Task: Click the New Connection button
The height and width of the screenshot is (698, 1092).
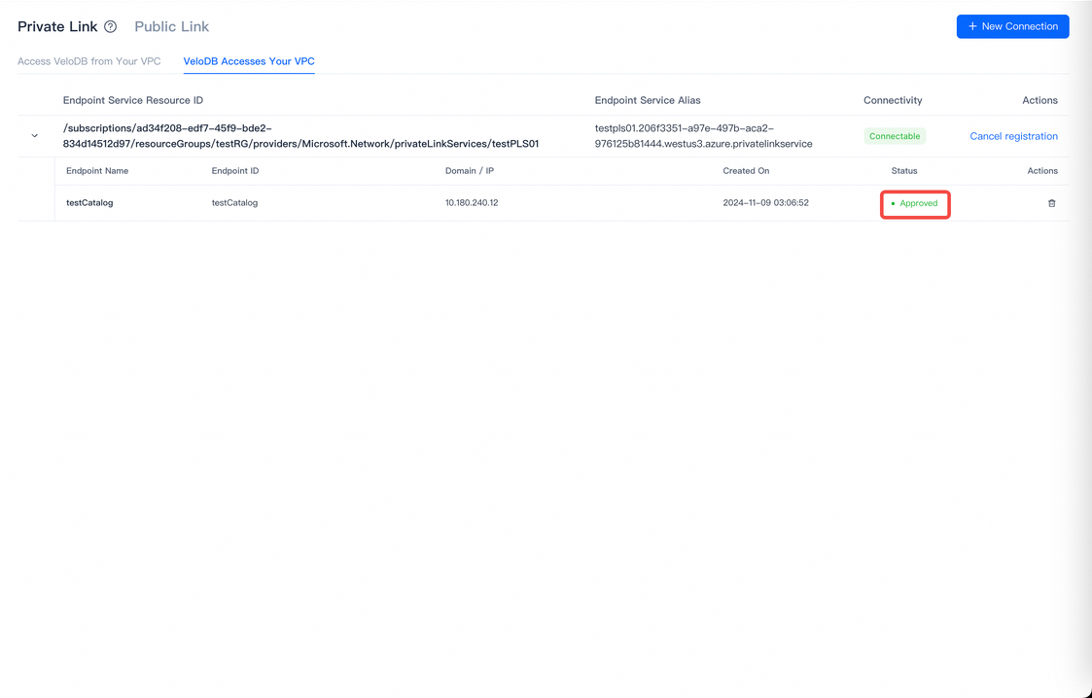Action: (1012, 26)
